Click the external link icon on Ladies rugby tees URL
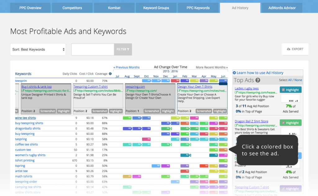This screenshot has height=196, width=318. tap(236, 92)
